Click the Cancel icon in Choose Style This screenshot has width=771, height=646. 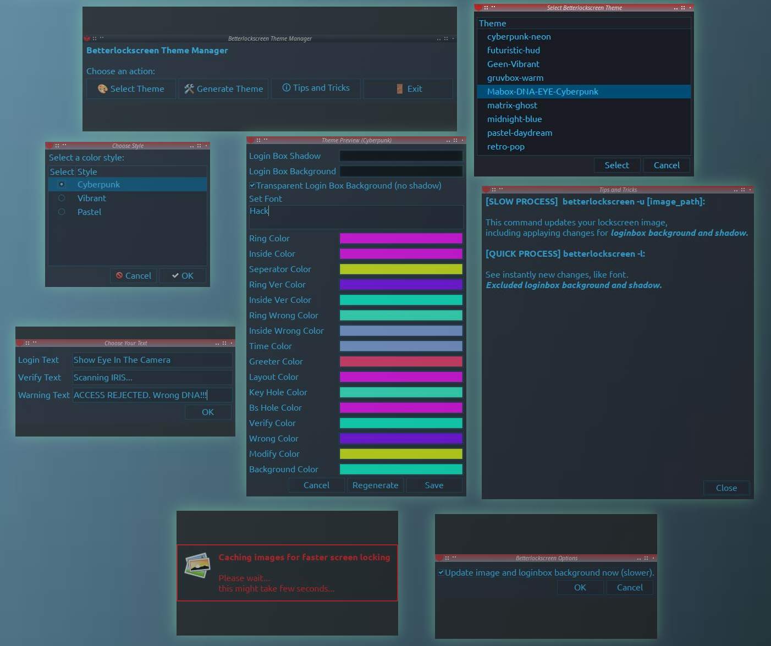click(119, 276)
